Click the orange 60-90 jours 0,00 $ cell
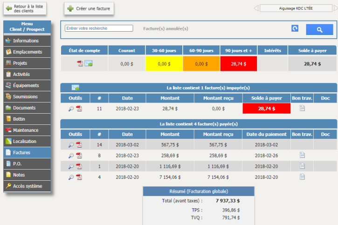This screenshot has height=225, width=338. click(201, 64)
